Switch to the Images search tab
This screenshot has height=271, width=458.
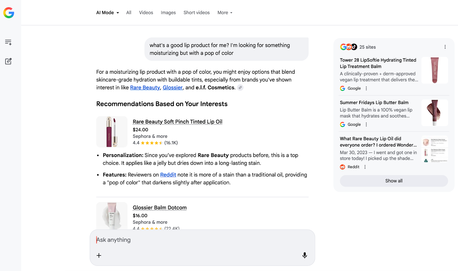168,13
